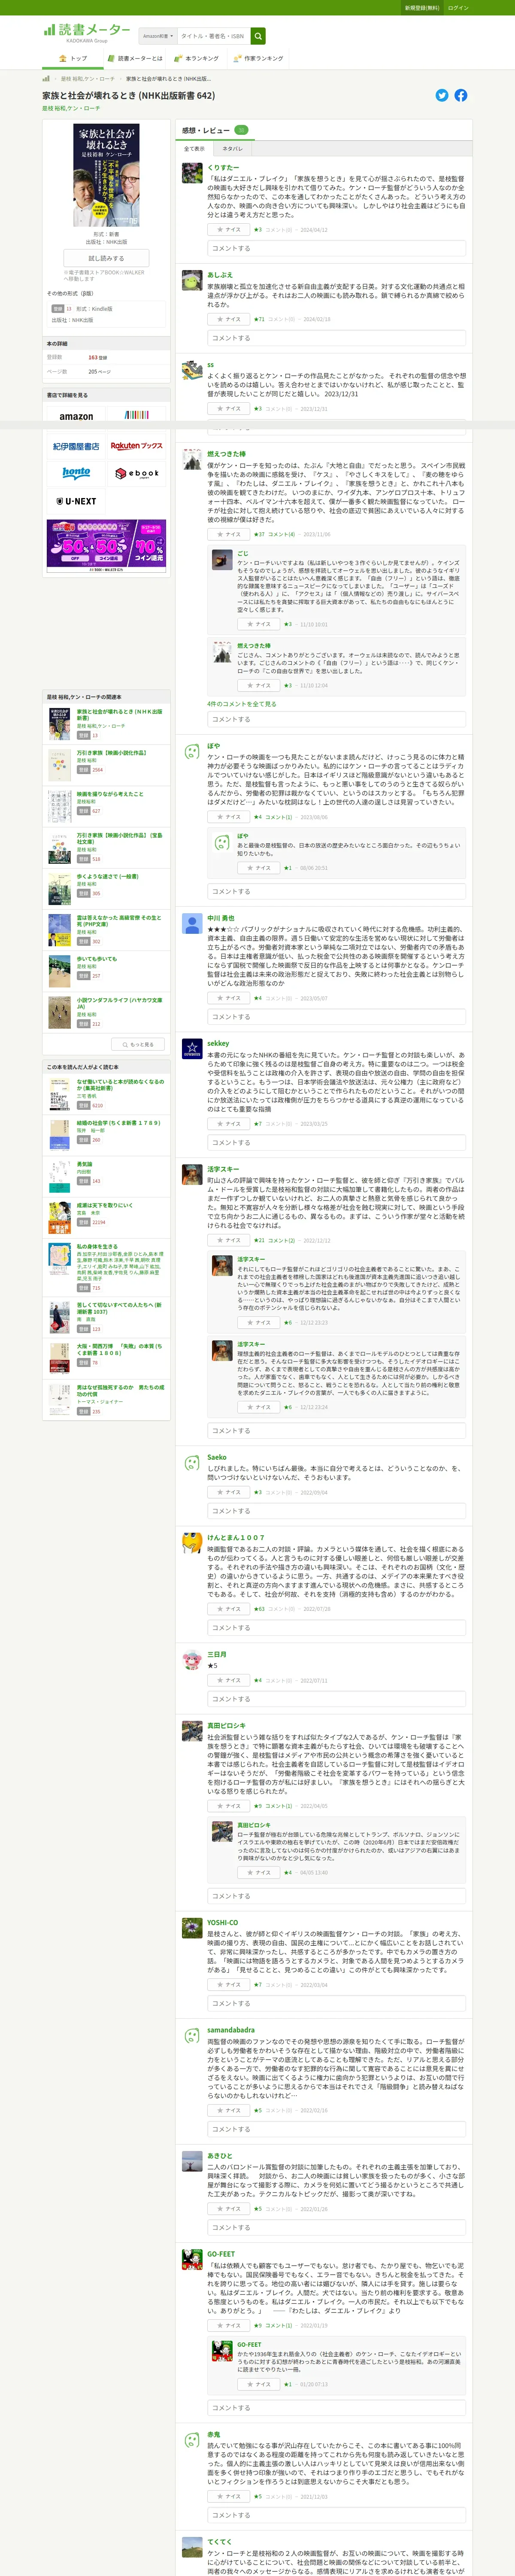Open ごじ's avatar in comment reply
This screenshot has width=515, height=2576.
coord(222,559)
